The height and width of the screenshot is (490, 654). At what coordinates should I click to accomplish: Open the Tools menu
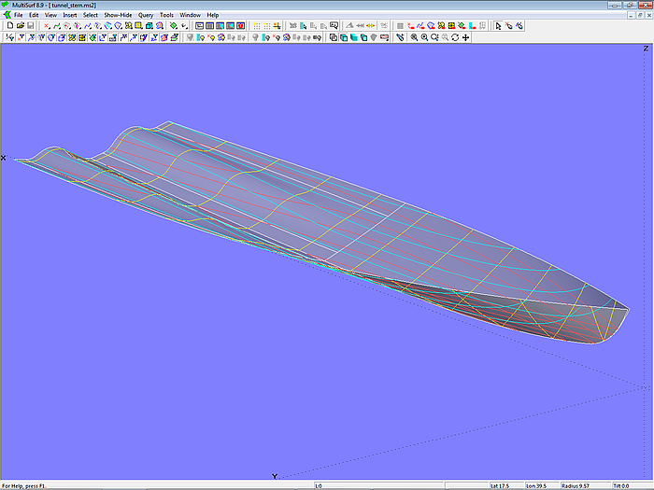166,15
